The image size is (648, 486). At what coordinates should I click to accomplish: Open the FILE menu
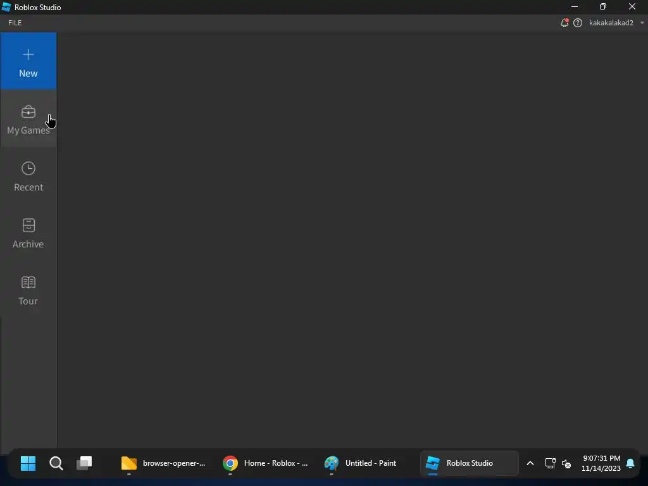tap(15, 23)
